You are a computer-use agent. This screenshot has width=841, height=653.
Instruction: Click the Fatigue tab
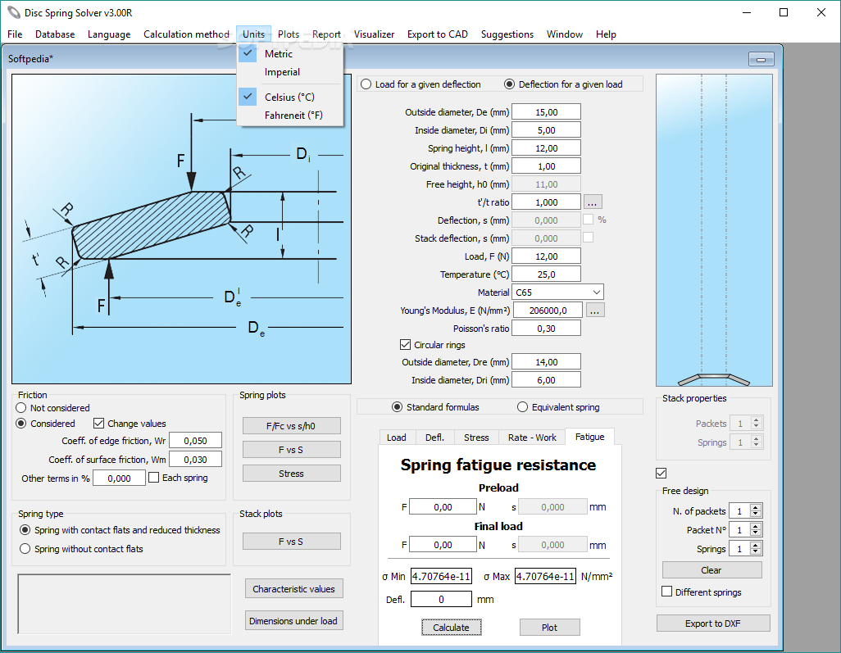pos(589,437)
